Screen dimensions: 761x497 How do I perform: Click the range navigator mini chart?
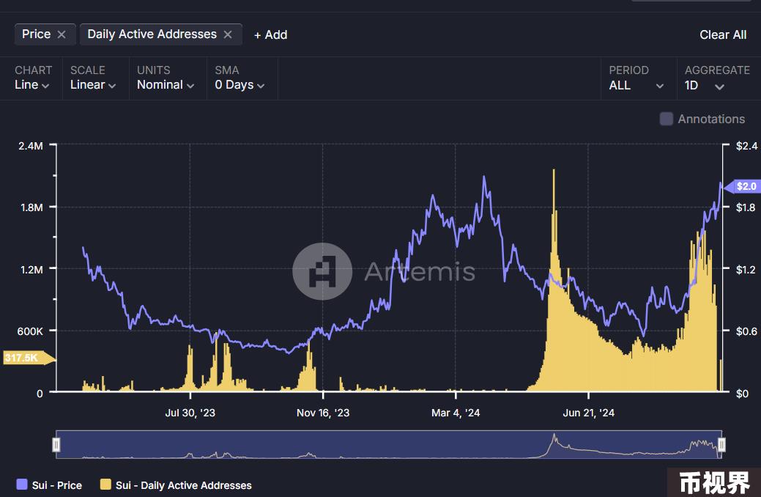click(389, 444)
